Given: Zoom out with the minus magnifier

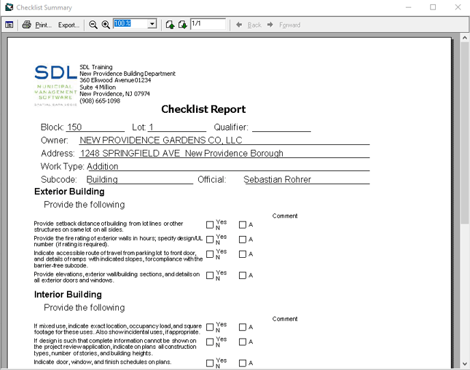Looking at the screenshot, I should (x=93, y=25).
